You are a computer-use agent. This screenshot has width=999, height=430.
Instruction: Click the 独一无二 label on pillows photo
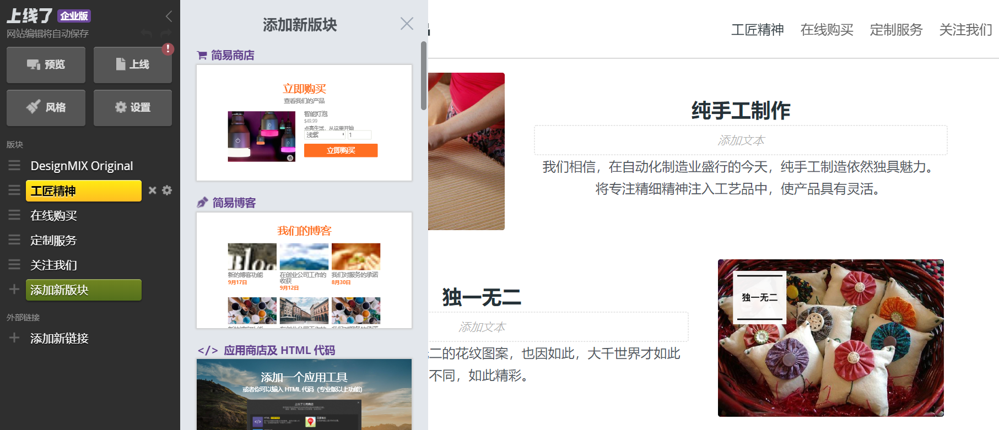coord(759,297)
